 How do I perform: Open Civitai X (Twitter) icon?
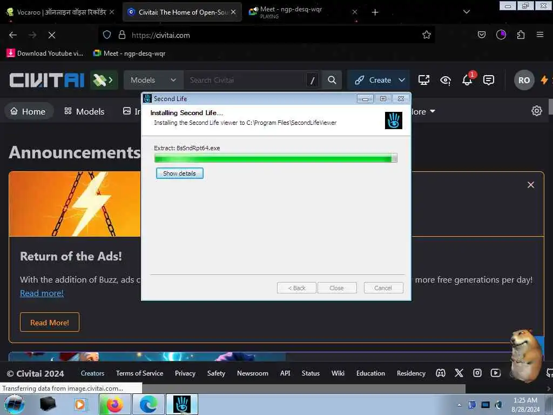click(459, 373)
